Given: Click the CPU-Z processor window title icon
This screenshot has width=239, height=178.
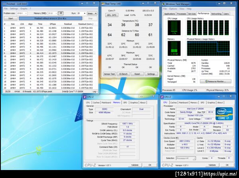Looking at the screenshot, I should 162,97.
